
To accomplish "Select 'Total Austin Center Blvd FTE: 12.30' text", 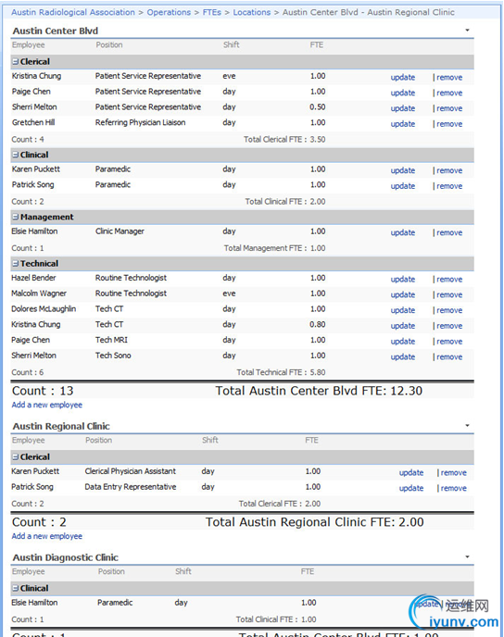I will click(319, 391).
